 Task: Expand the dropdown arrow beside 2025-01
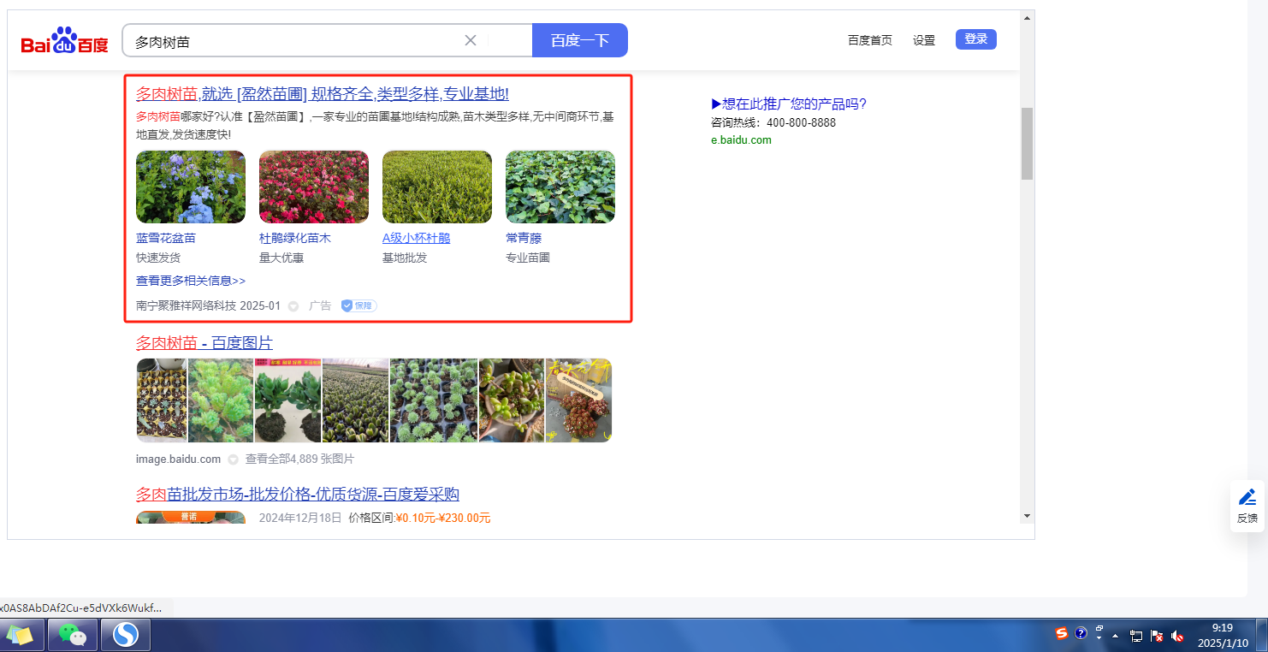click(x=293, y=306)
